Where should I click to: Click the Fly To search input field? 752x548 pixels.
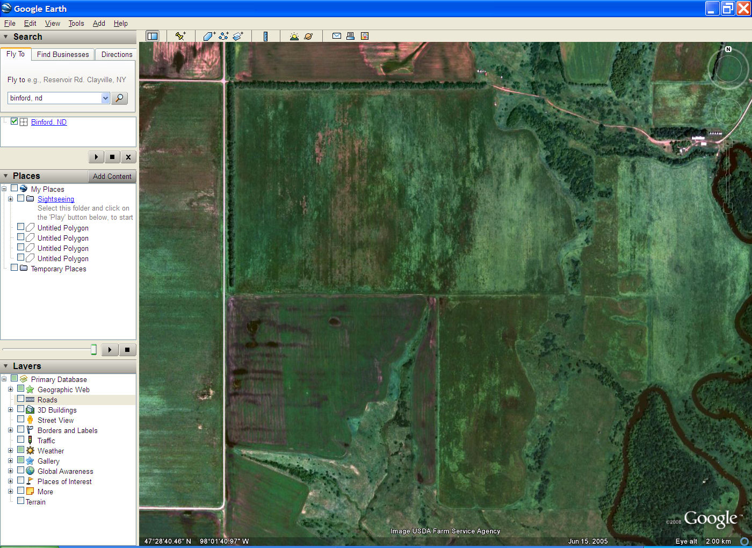click(x=54, y=98)
